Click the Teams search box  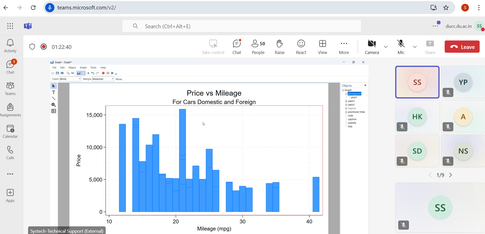241,26
